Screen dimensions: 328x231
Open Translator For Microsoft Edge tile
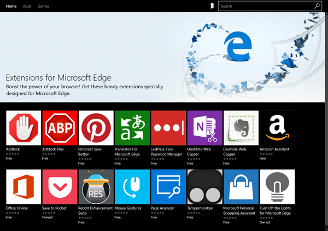(x=132, y=128)
